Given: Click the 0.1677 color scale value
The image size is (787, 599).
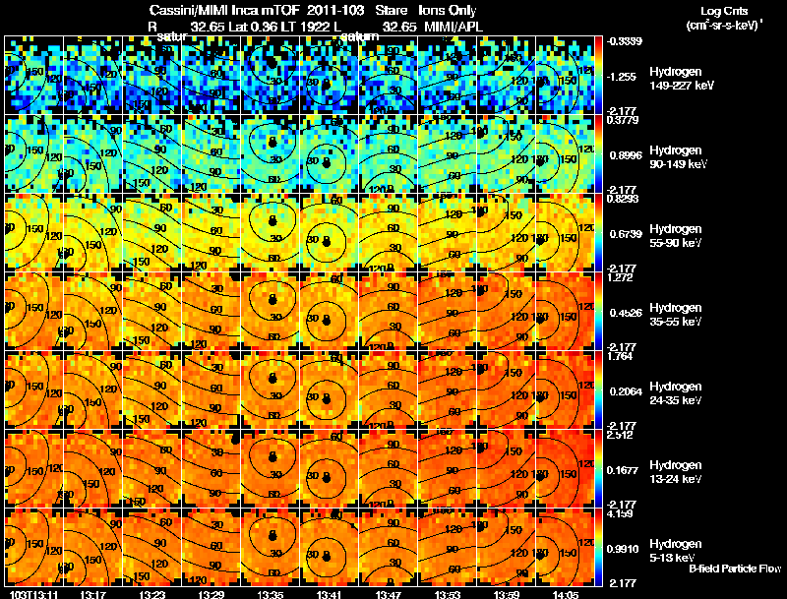Looking at the screenshot, I should [623, 470].
